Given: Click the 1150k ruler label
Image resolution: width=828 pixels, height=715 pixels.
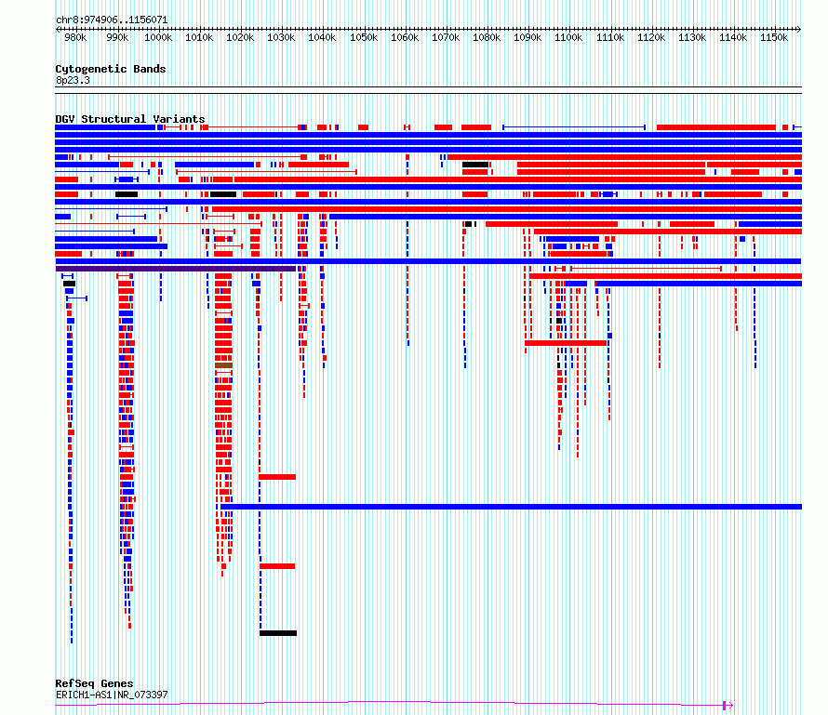Looking at the screenshot, I should (774, 37).
